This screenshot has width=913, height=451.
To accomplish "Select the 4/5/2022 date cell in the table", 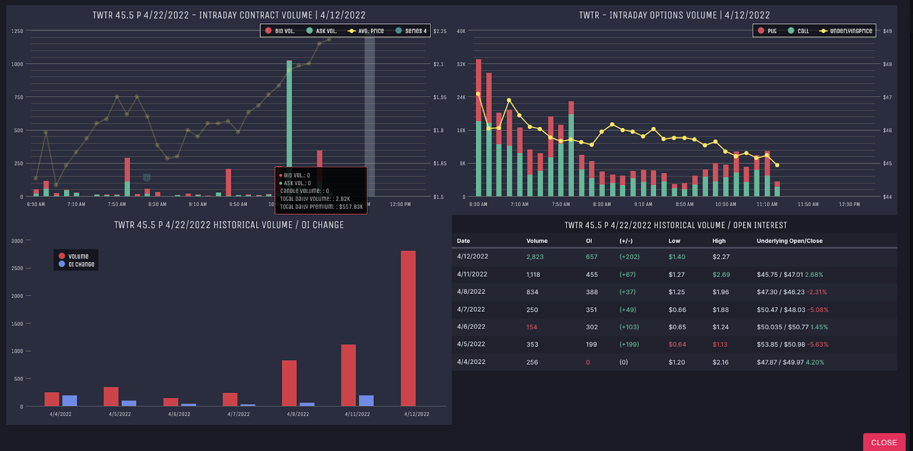I will [471, 344].
